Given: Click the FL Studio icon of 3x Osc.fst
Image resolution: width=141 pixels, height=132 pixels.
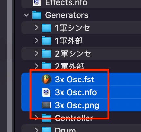Looking at the screenshot, I should (x=46, y=79).
